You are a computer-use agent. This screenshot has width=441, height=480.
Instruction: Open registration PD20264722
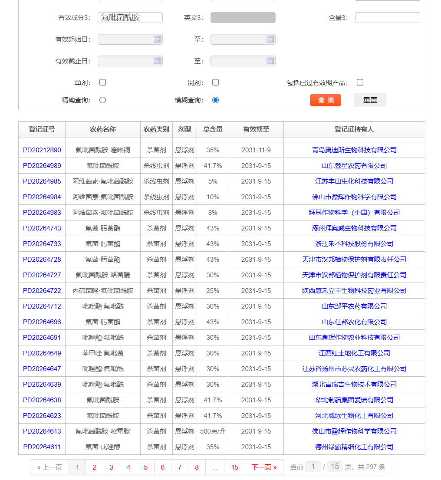pyautogui.click(x=42, y=290)
